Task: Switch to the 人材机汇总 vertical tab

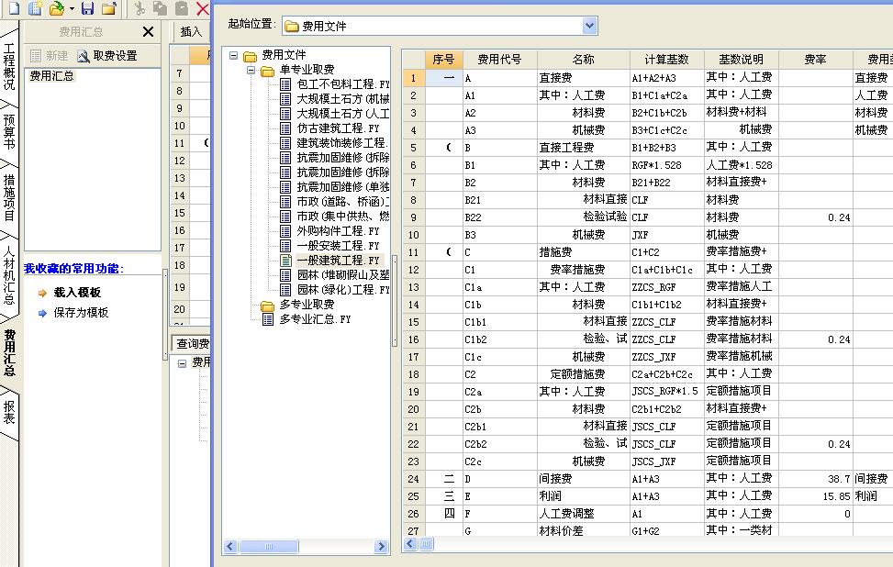Action: coord(9,275)
